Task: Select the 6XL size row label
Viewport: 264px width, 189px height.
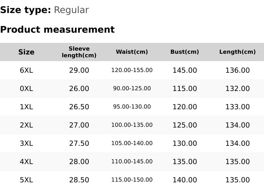Action: [26, 70]
